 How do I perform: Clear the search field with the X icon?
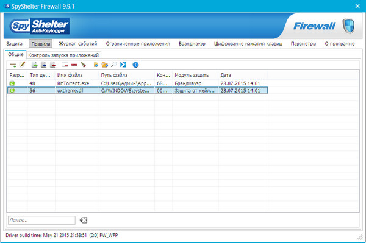[84, 220]
